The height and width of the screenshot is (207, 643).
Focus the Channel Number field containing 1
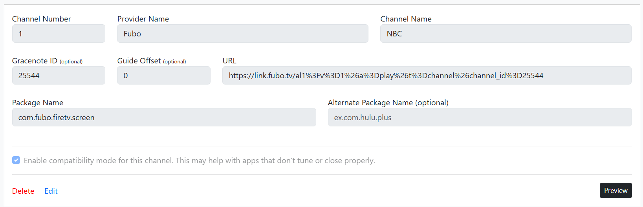click(59, 34)
